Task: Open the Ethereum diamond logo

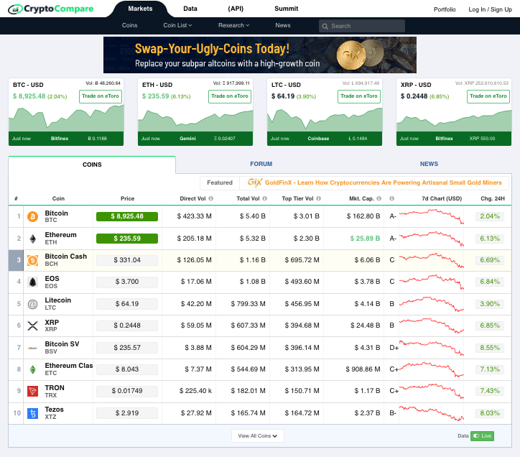Action: 32,239
